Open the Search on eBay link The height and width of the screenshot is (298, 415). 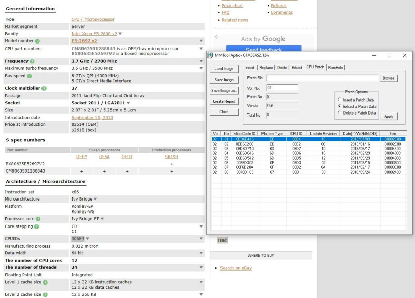click(236, 268)
